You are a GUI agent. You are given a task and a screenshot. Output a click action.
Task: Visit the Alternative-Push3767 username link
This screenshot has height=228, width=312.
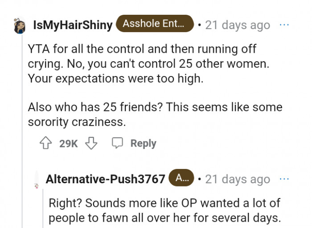coord(105,179)
